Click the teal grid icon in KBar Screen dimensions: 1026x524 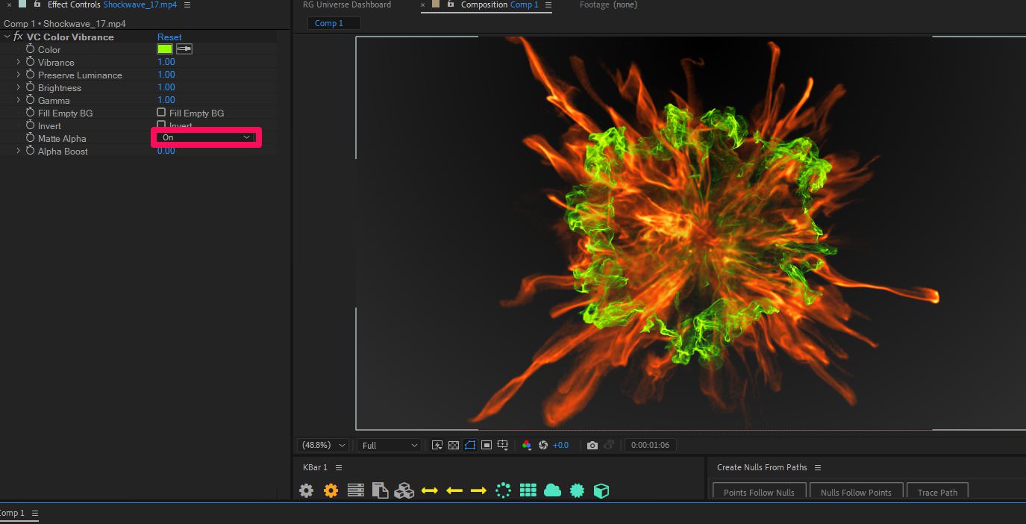tap(528, 490)
